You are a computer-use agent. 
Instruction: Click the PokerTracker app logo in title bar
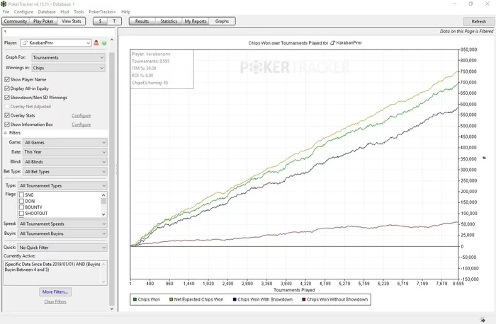tap(4, 4)
